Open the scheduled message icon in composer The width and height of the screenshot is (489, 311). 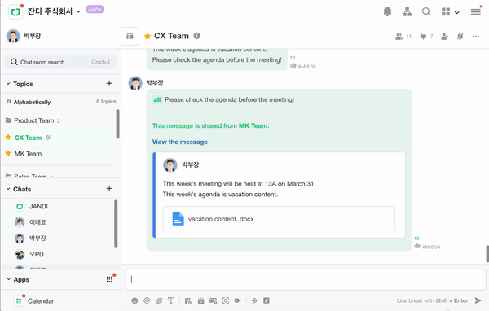click(213, 300)
